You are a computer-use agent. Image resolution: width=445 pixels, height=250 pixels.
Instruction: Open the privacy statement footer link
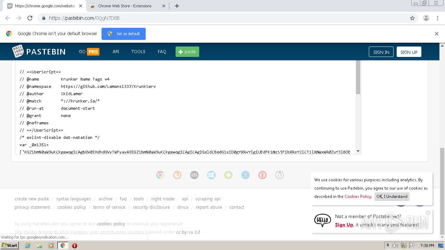[32, 207]
